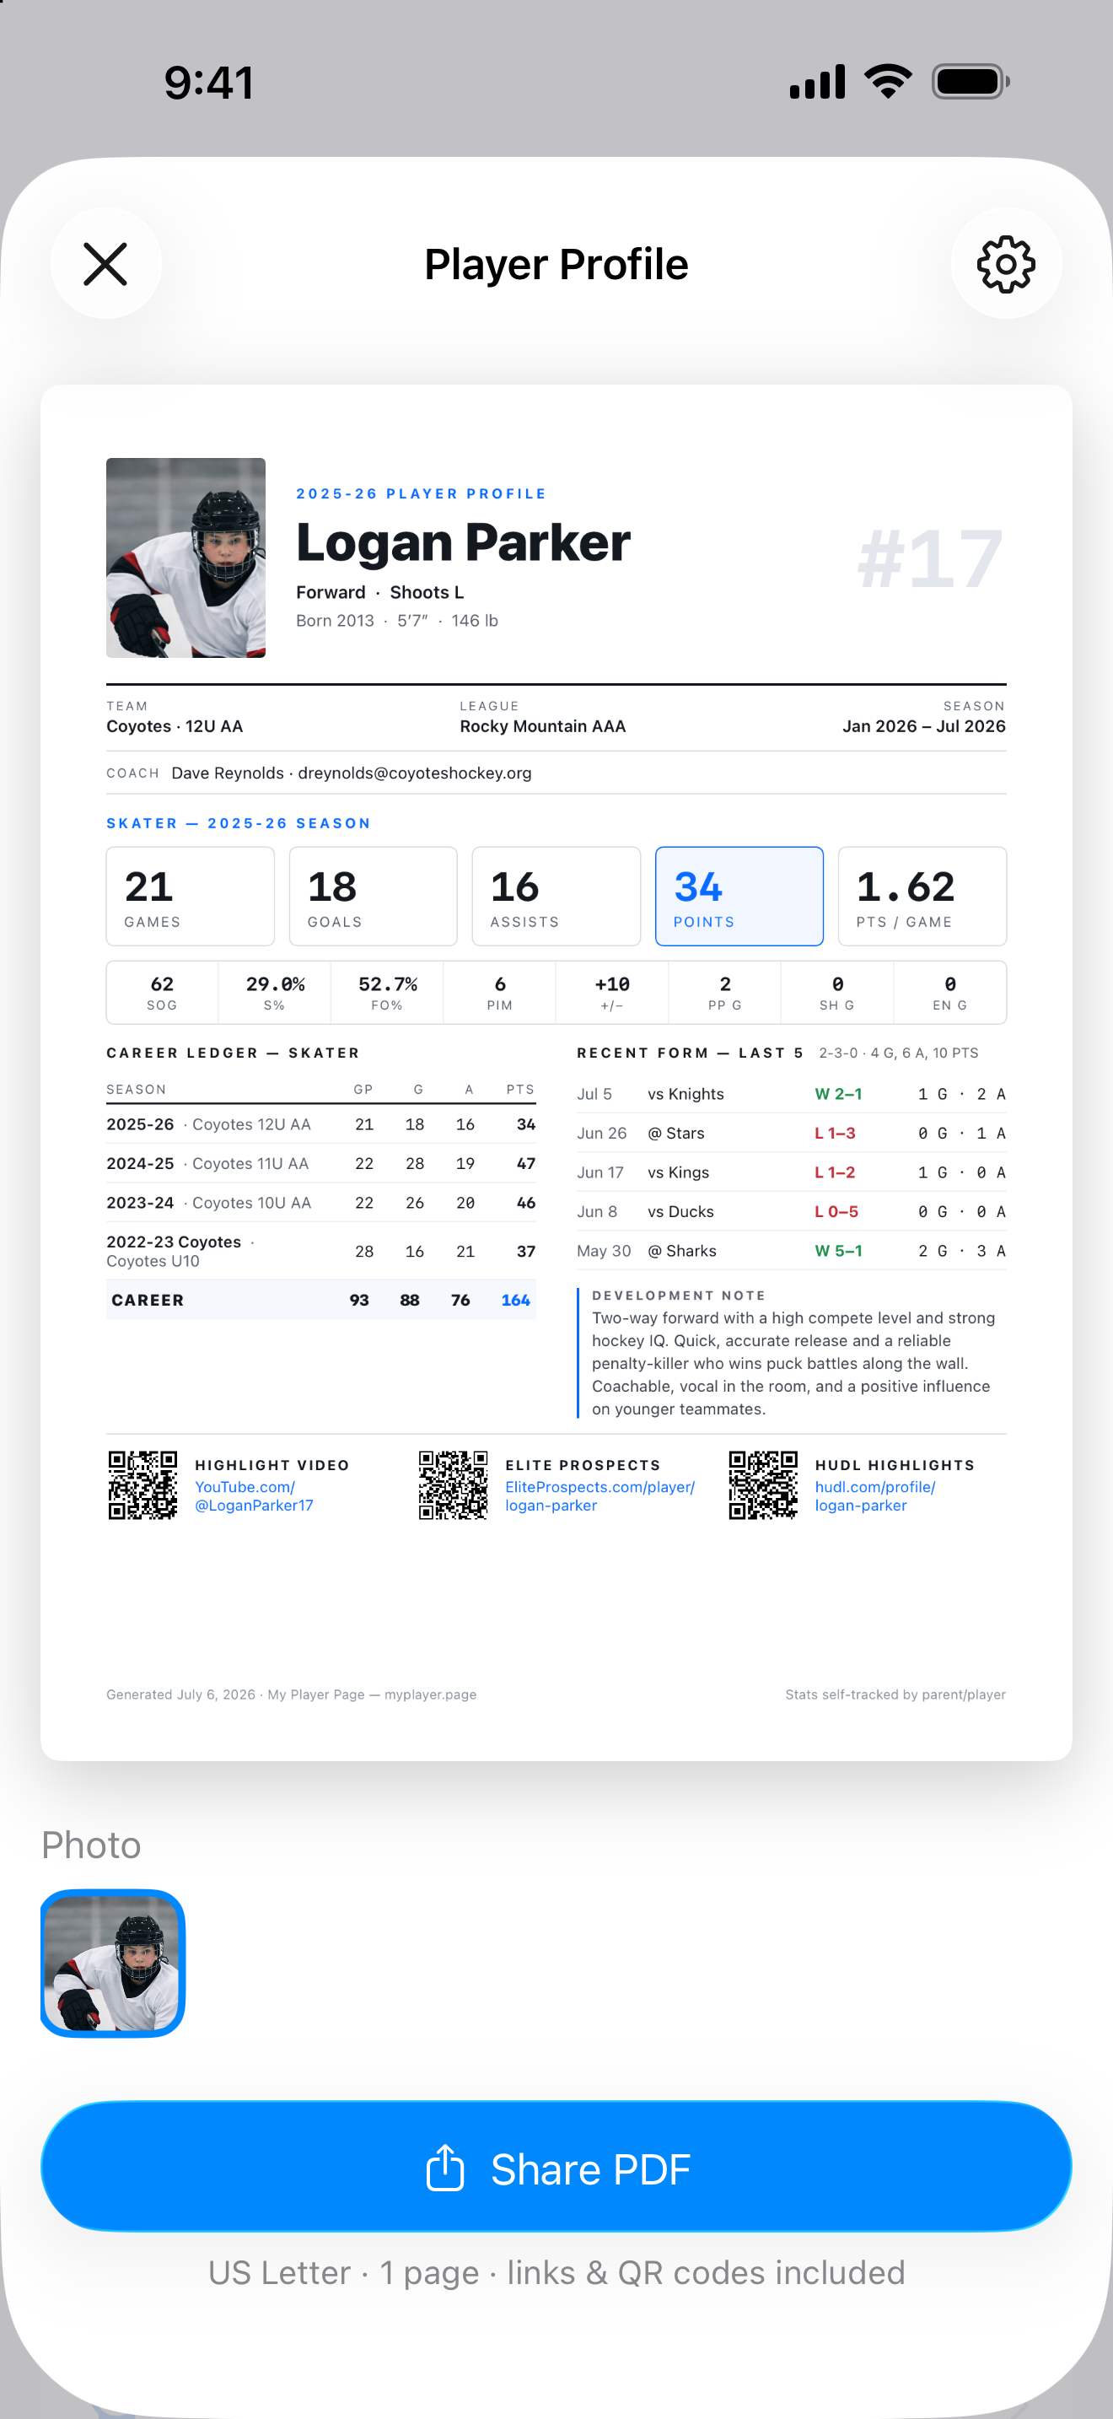
Task: Tap the Development Note paragraph
Action: coord(793,1364)
